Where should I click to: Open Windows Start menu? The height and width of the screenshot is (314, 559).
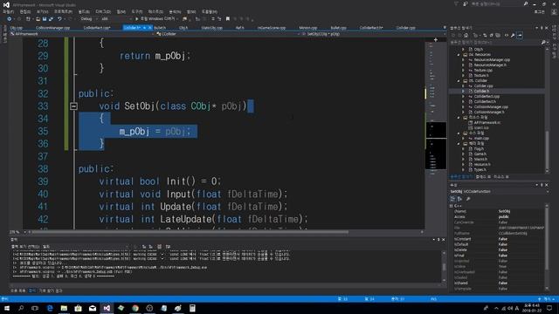pos(7,308)
